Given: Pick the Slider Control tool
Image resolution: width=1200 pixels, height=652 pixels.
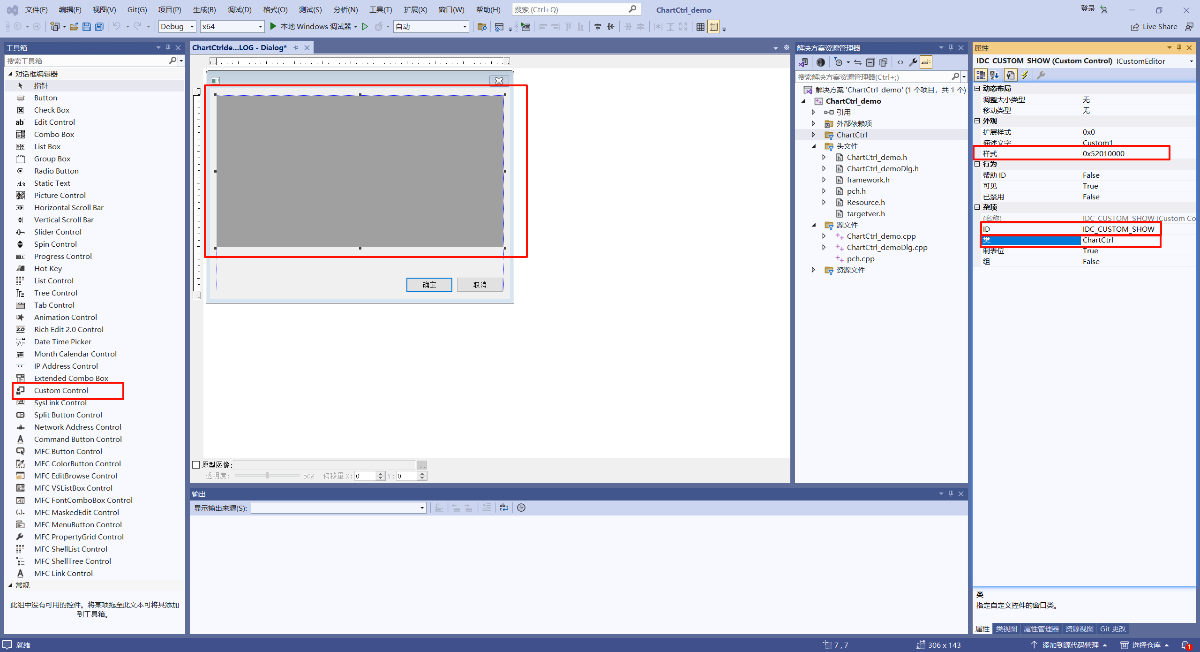Looking at the screenshot, I should [58, 232].
